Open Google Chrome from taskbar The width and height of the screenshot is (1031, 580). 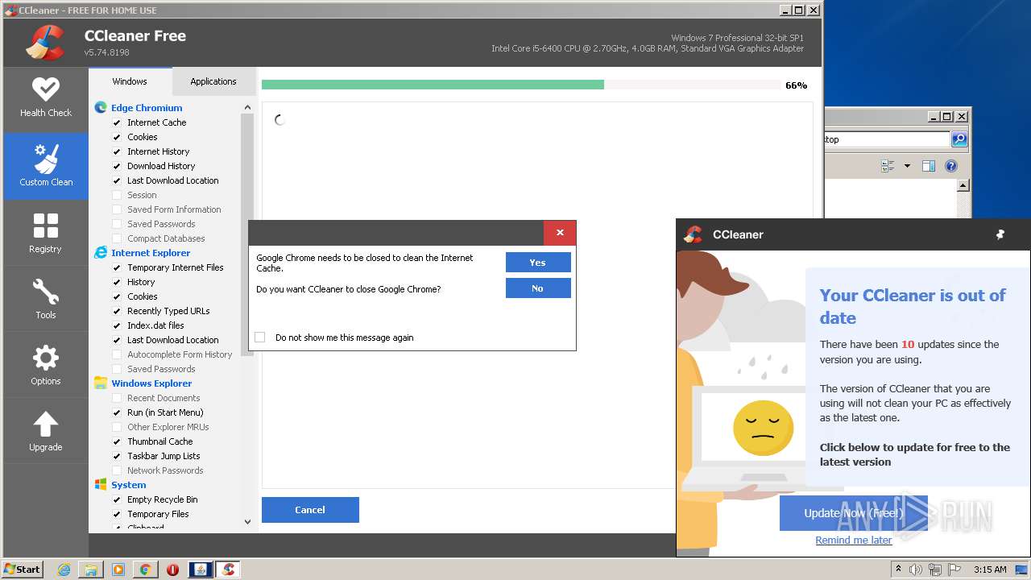[x=145, y=570]
